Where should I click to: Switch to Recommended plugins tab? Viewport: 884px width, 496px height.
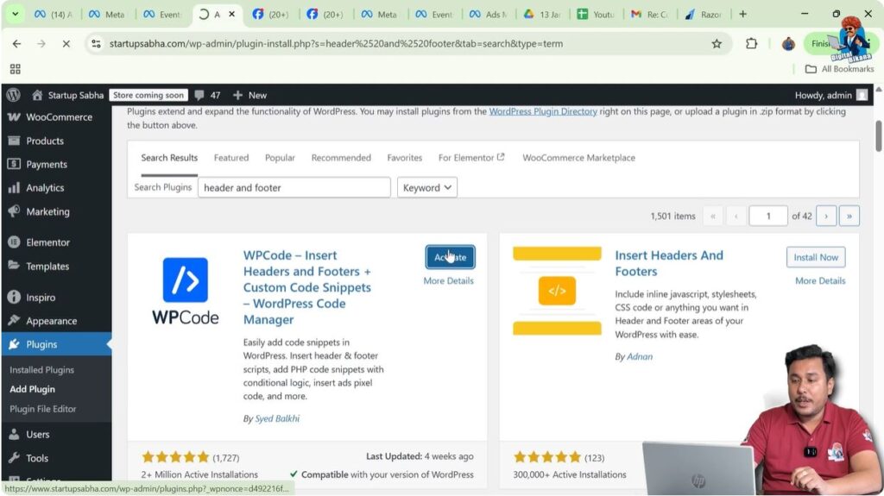click(x=341, y=157)
